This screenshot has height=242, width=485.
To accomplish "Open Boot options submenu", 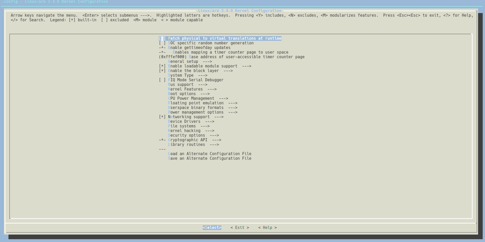I will pos(189,94).
